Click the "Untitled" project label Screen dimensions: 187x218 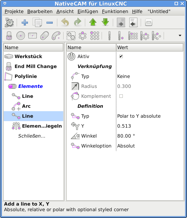[x=159, y=11]
